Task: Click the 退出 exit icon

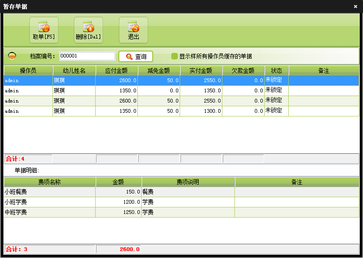Action: (133, 30)
